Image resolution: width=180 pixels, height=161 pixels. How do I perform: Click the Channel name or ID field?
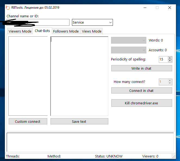pyautogui.click(x=38, y=22)
